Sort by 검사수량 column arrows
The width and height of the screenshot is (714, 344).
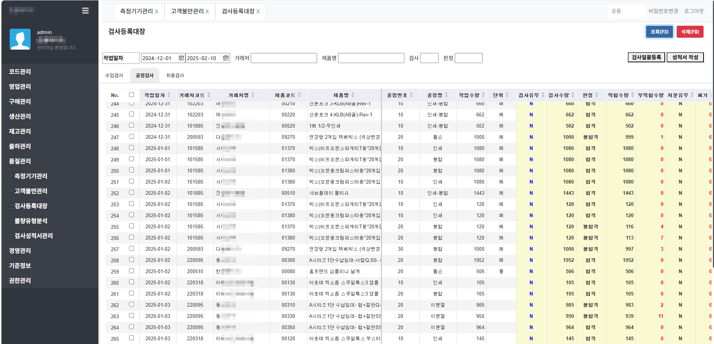click(x=573, y=95)
